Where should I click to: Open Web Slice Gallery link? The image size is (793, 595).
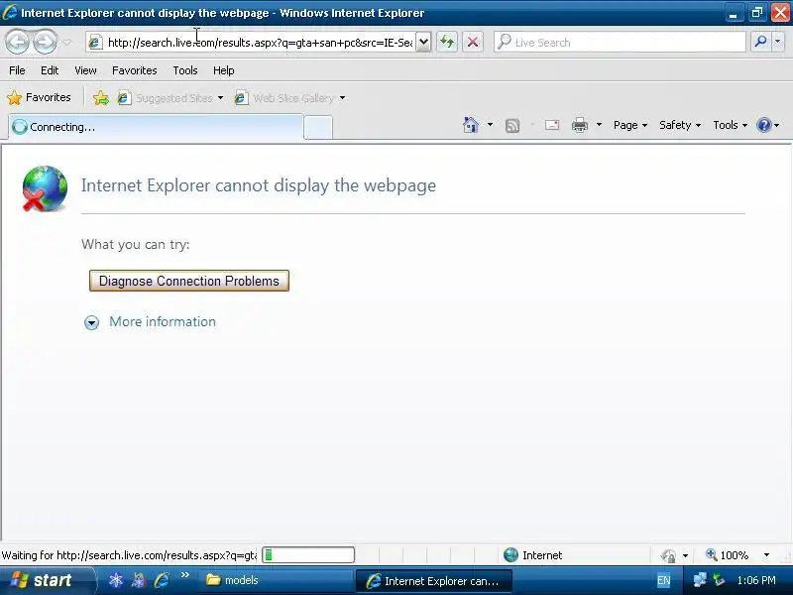point(284,98)
